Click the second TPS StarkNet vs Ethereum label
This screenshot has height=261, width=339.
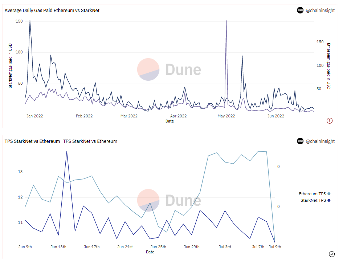pyautogui.click(x=90, y=141)
